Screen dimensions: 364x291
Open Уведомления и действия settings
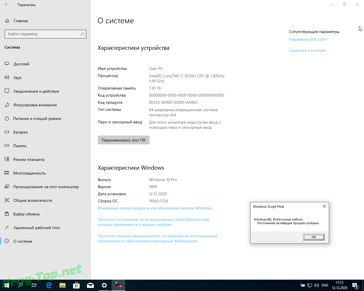pyautogui.click(x=45, y=91)
